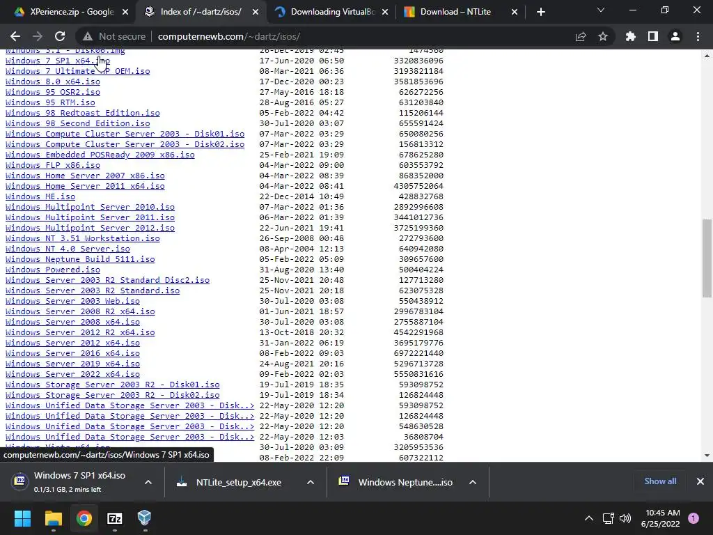Expand options for Windows 7 SP1 download
Viewport: 713px width, 535px height.
click(x=148, y=482)
